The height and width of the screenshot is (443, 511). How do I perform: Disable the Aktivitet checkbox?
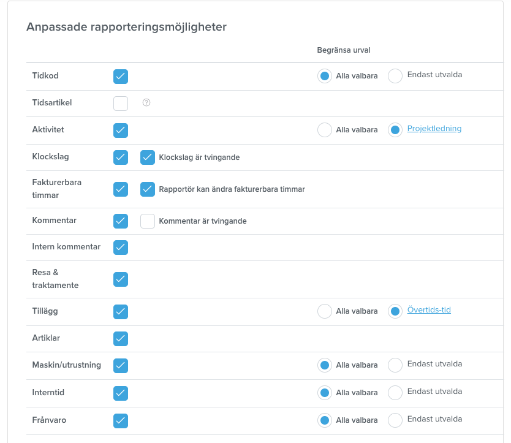121,131
